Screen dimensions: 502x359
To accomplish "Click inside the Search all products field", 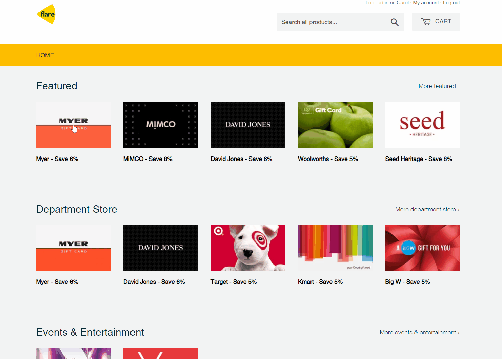I will (x=332, y=22).
